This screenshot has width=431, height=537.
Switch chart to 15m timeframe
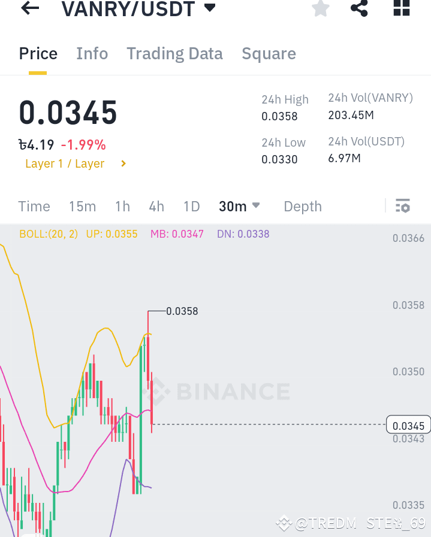(82, 206)
